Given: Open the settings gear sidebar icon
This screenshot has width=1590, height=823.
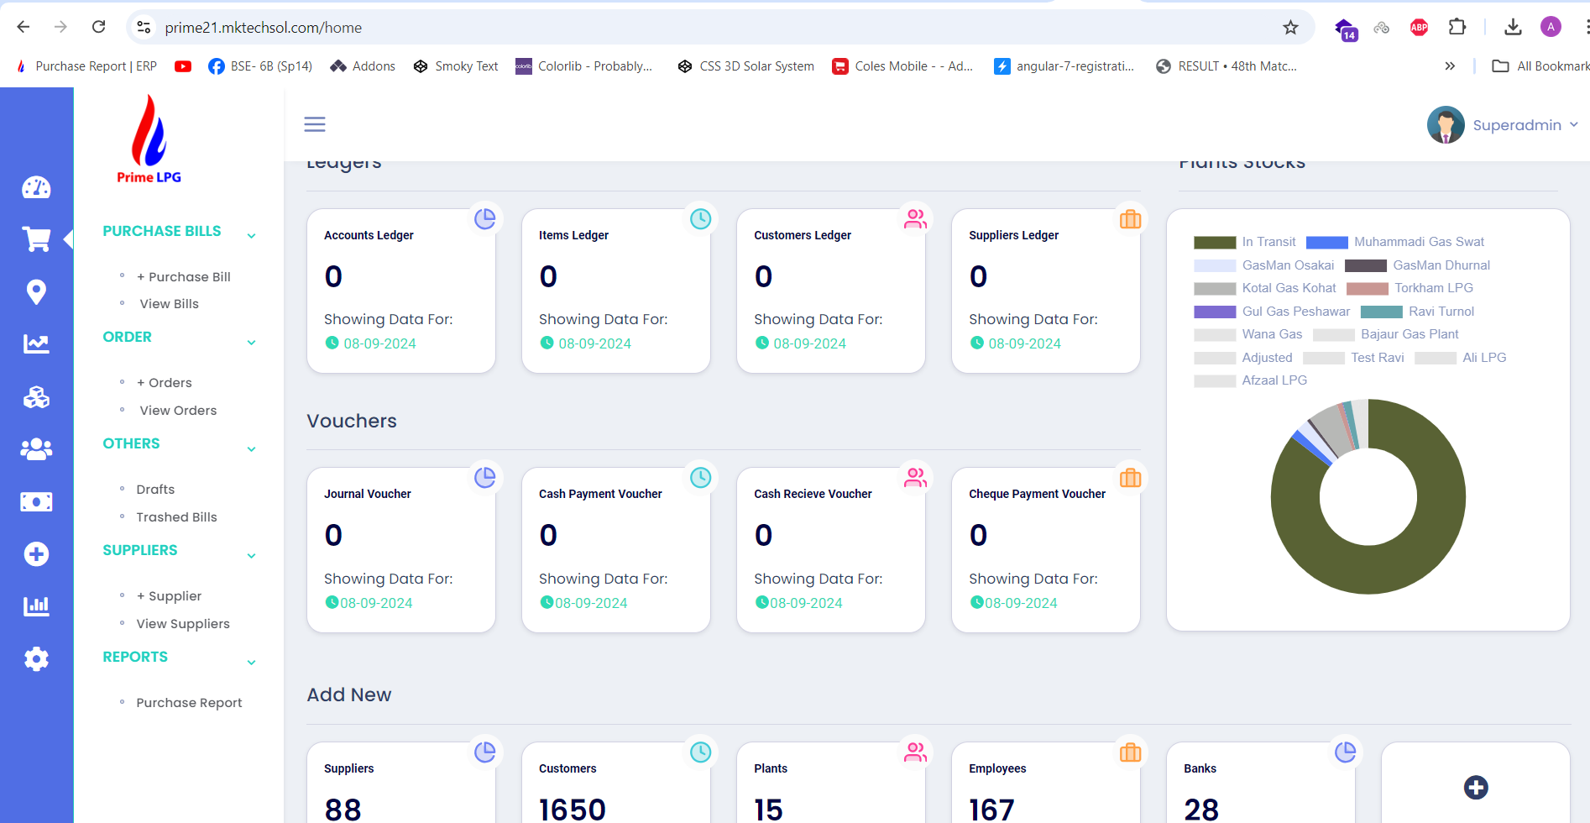Looking at the screenshot, I should (36, 659).
